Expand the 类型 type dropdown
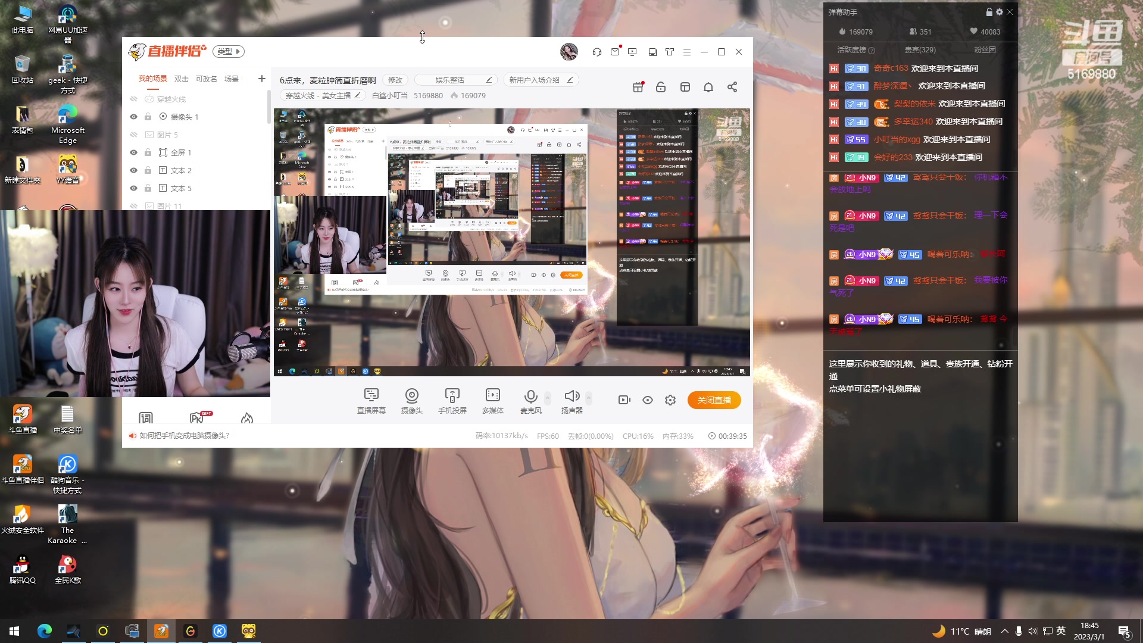 click(229, 52)
